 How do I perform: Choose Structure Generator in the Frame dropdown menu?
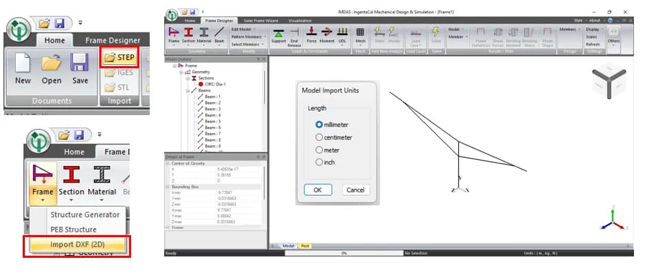[85, 214]
